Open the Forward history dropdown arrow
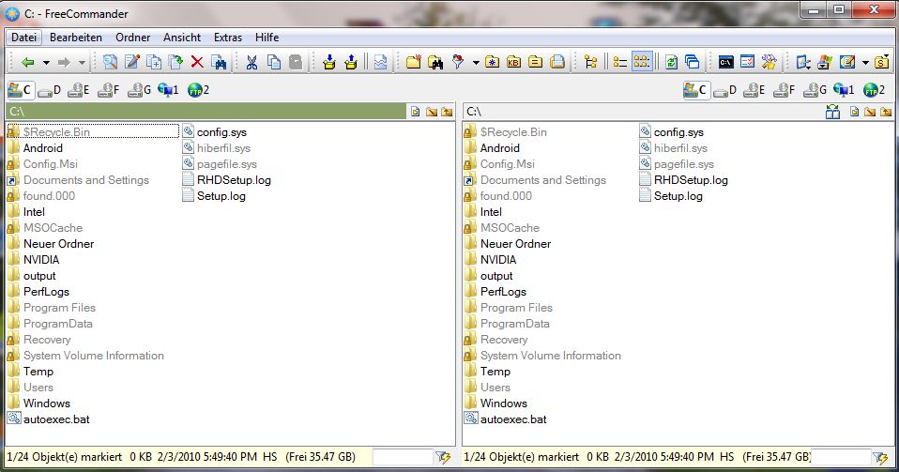 coord(82,63)
